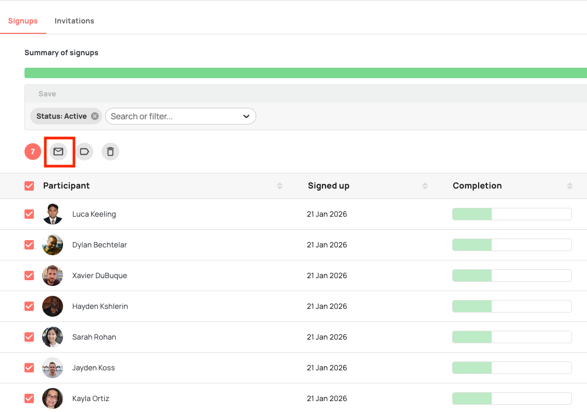Remove the Status: Active filter chip
This screenshot has width=587, height=412.
pos(94,116)
